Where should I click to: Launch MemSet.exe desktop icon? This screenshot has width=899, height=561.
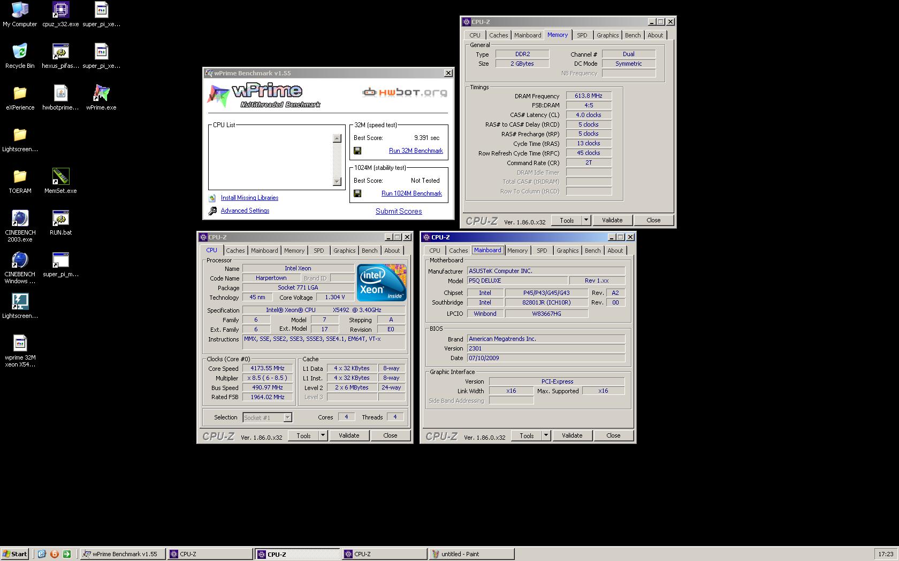point(60,176)
